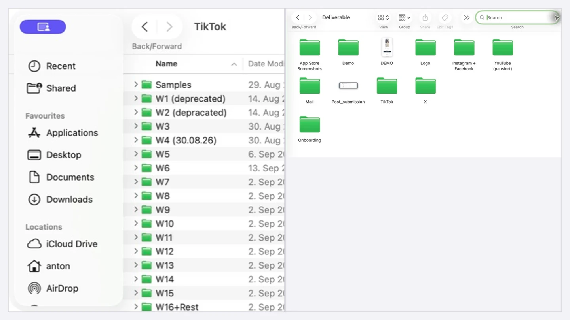Open Downloads in the sidebar

tap(61, 200)
